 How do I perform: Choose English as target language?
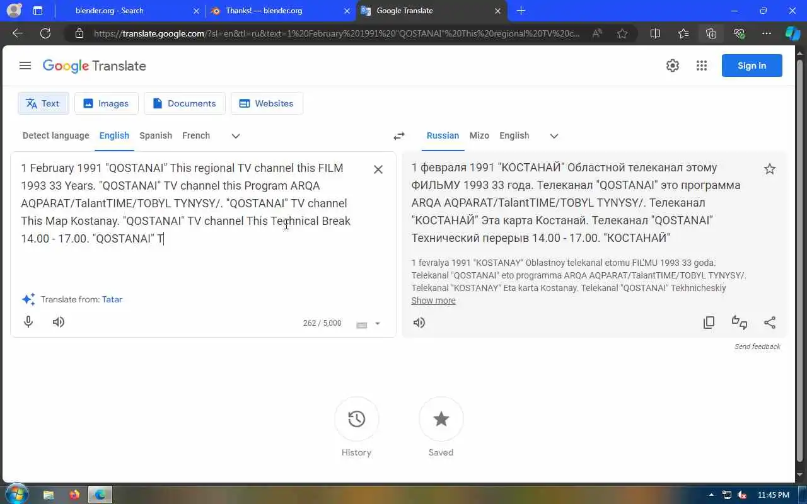[x=514, y=135]
